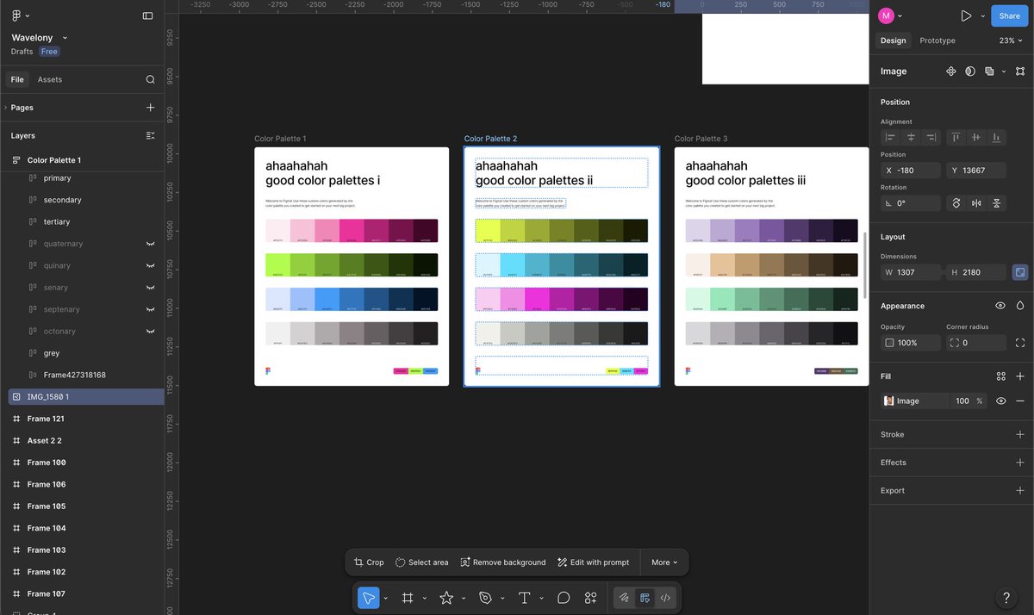Show the hidden octonary layer
Screen dimensions: 1034x615
tap(150, 332)
